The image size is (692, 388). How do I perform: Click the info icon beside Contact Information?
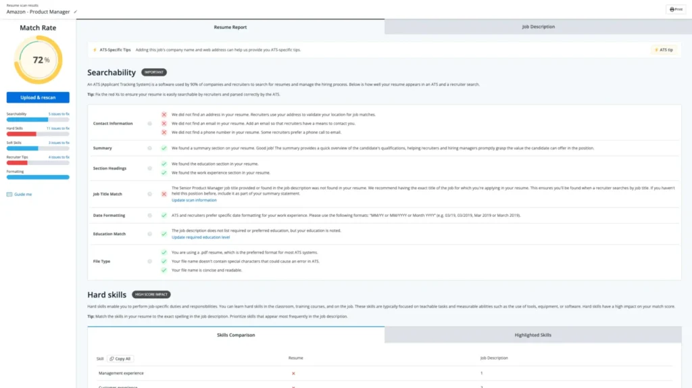click(149, 124)
